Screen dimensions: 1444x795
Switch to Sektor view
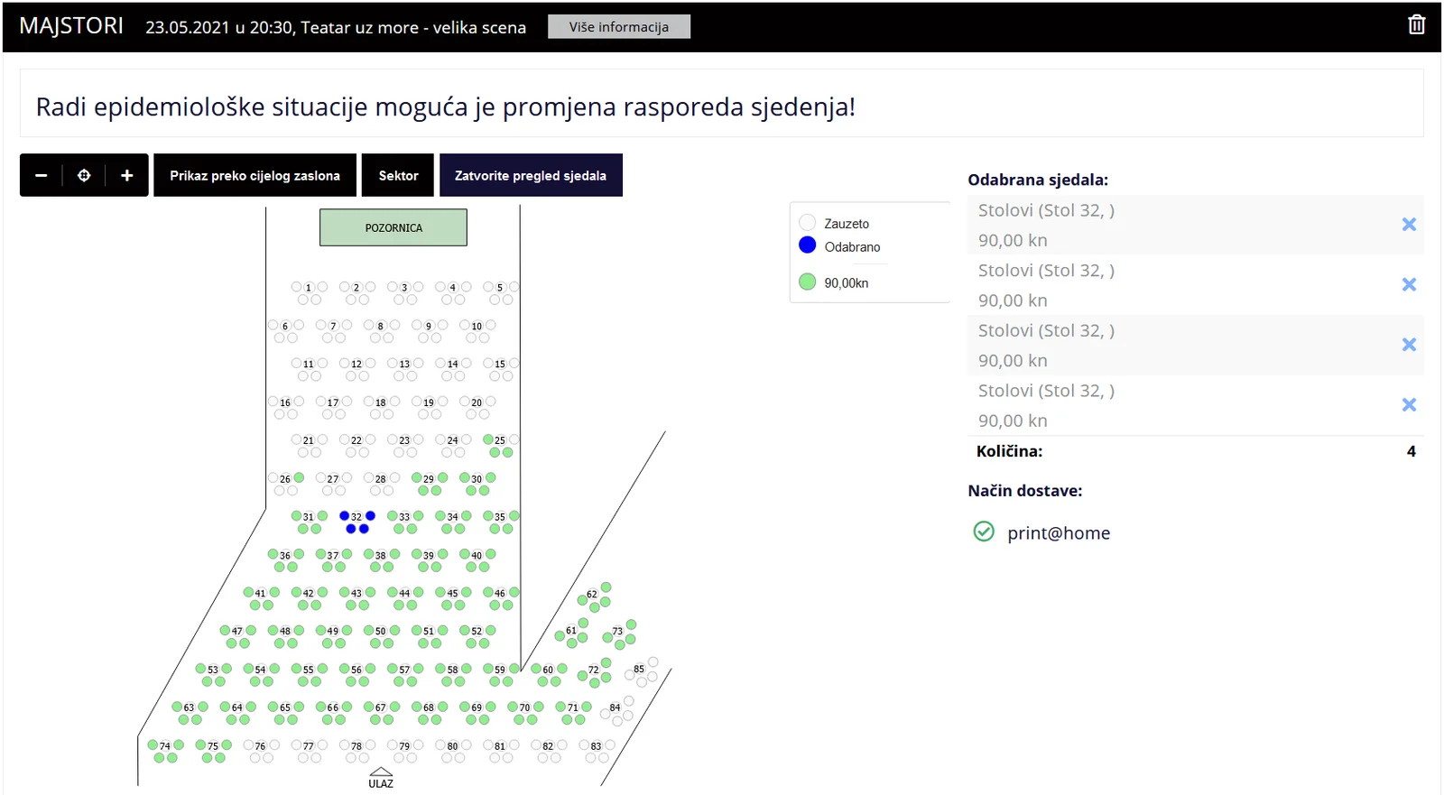(398, 176)
